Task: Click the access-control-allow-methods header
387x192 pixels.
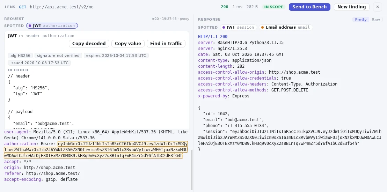Action: pyautogui.click(x=253, y=90)
